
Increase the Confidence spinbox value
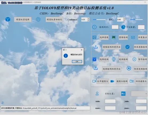[x=88, y=19]
